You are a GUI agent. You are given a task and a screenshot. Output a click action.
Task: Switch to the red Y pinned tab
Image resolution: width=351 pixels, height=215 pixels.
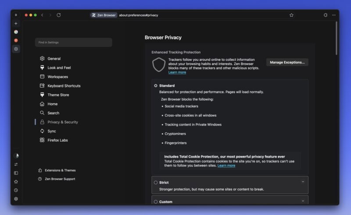point(16,40)
